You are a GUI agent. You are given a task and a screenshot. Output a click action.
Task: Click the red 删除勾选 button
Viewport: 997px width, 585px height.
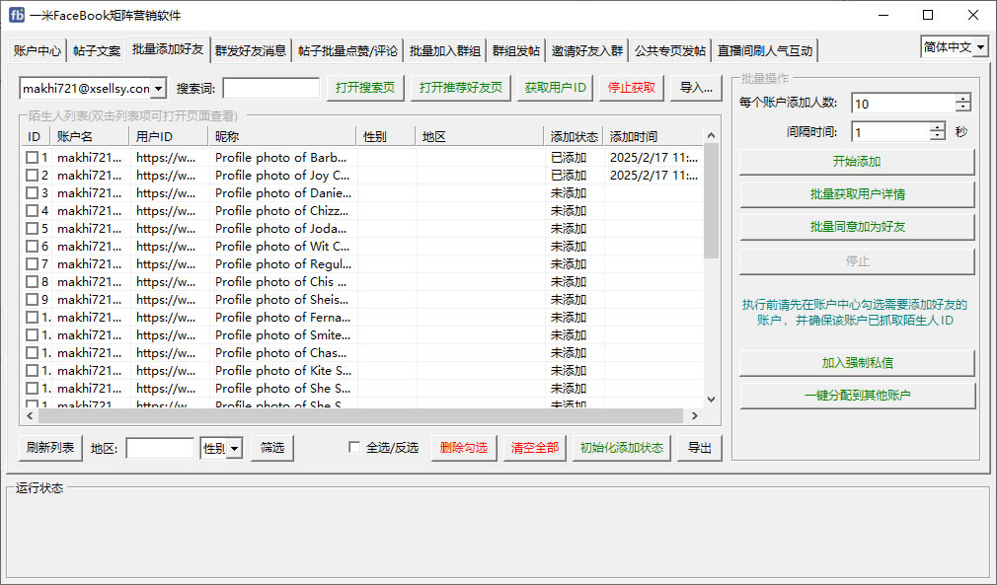click(464, 448)
